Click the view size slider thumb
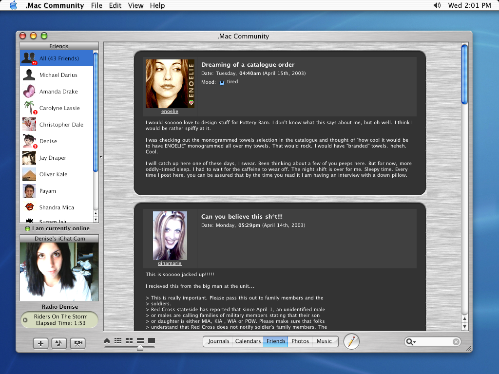Screen dimensions: 499x374 click(140, 348)
